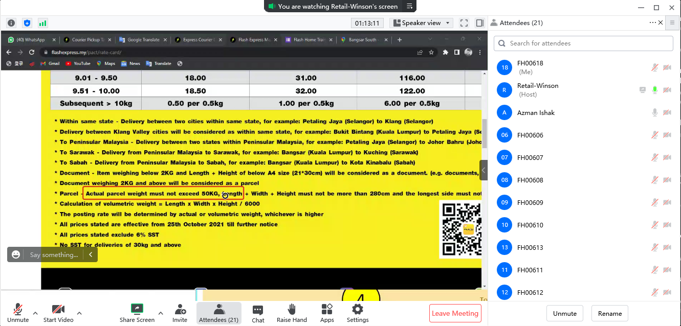
Task: Click the Say something chat input
Action: point(54,254)
